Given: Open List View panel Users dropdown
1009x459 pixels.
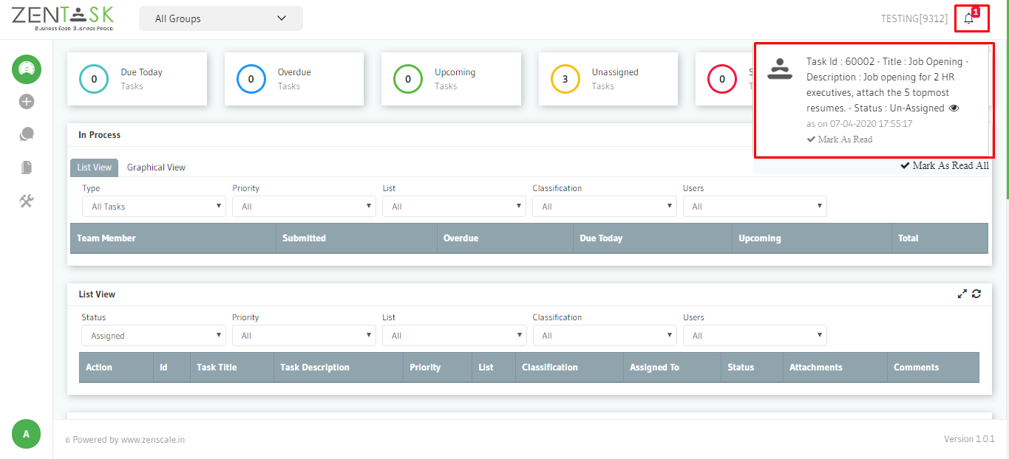Looking at the screenshot, I should (x=755, y=336).
